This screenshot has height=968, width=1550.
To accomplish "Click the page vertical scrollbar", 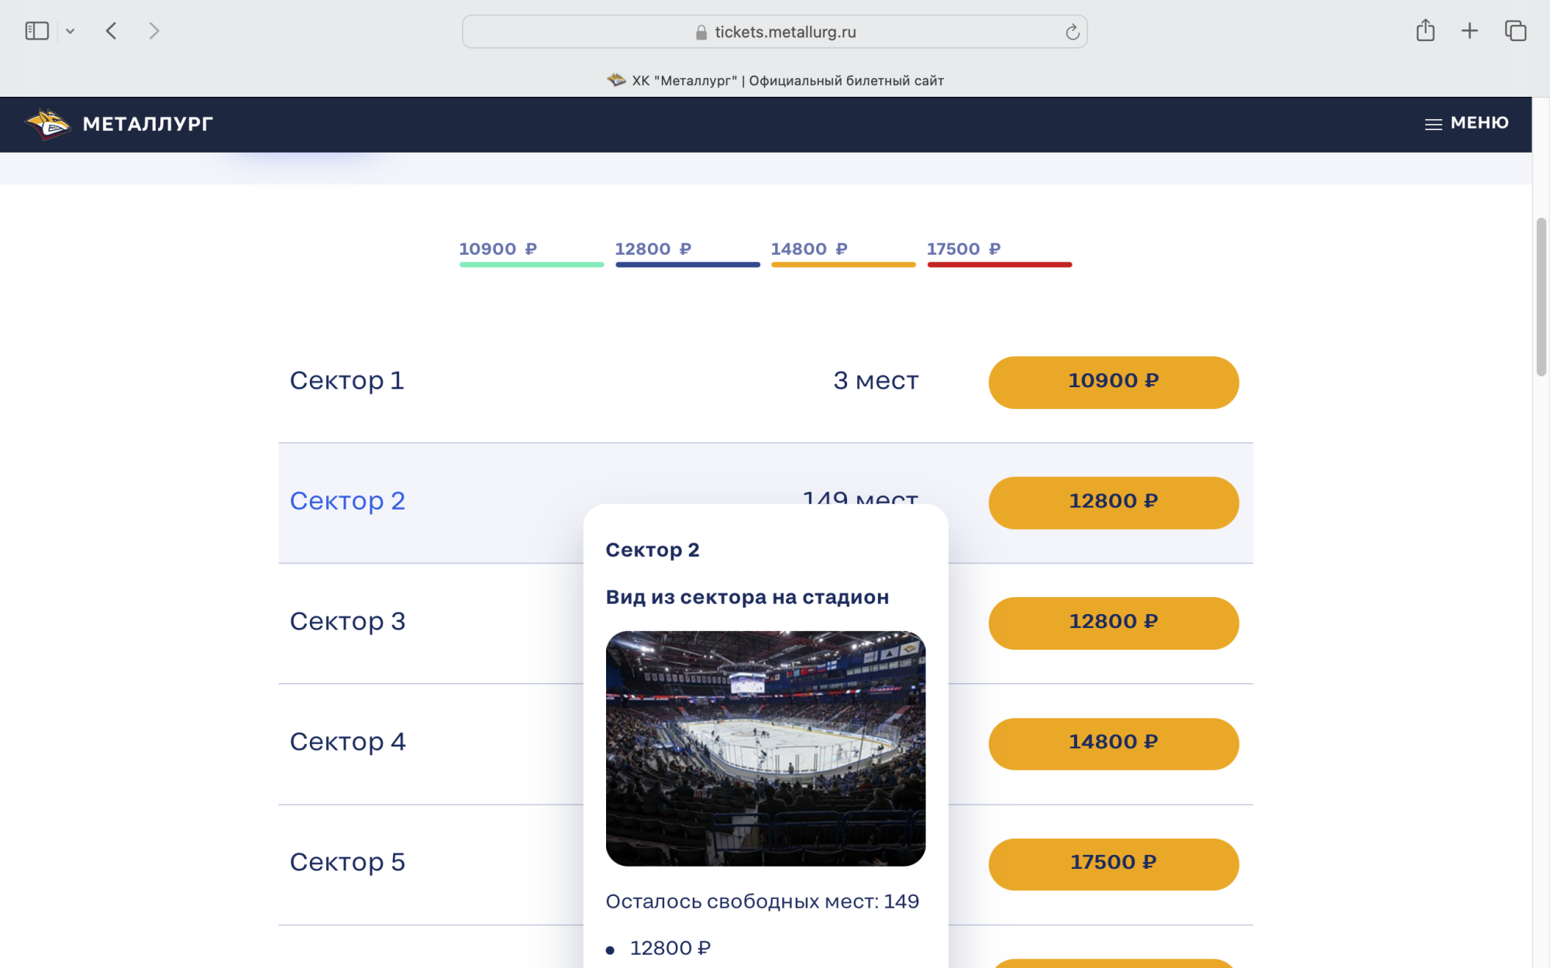I will [x=1541, y=298].
